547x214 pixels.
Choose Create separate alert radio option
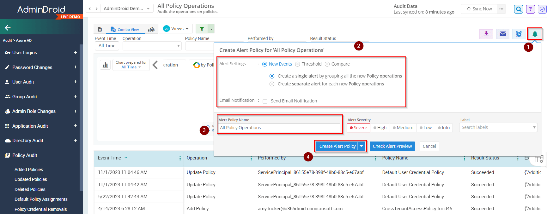click(272, 84)
